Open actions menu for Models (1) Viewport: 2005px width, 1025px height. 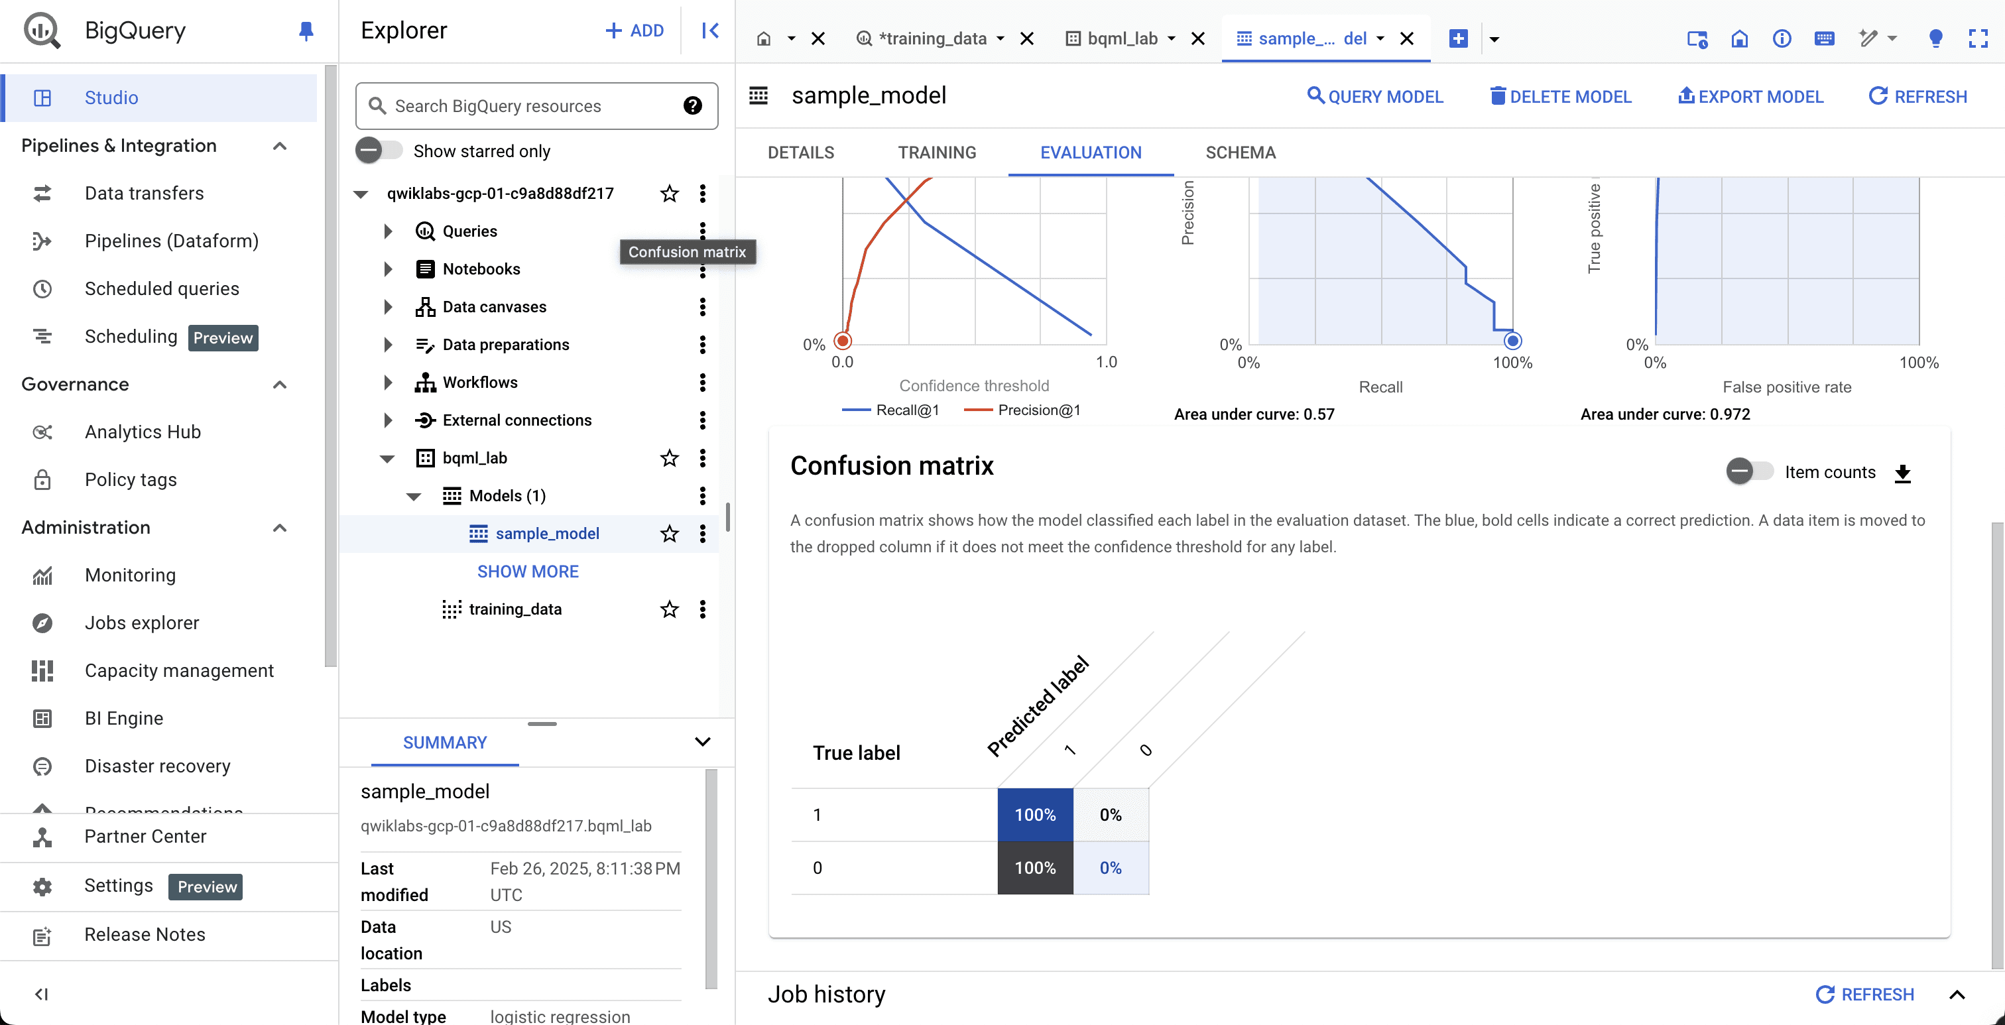[702, 496]
